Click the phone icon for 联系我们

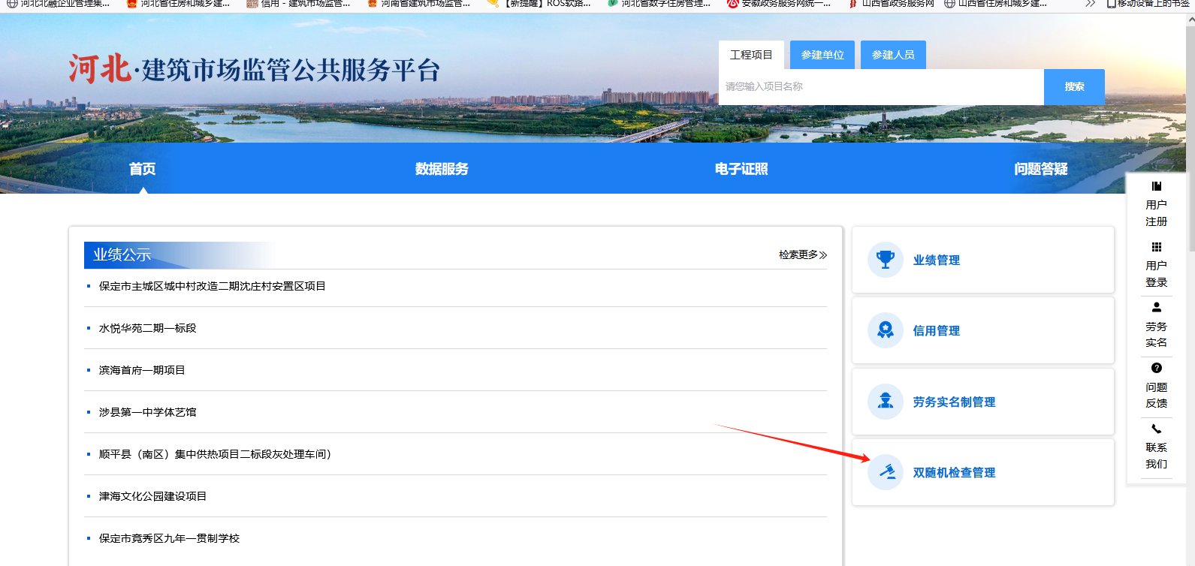[1157, 429]
